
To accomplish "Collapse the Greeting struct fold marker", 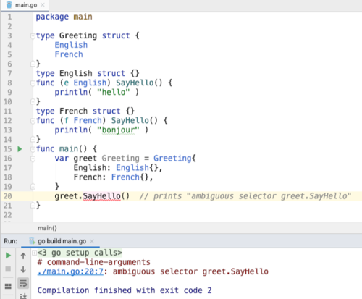I will click(x=33, y=36).
